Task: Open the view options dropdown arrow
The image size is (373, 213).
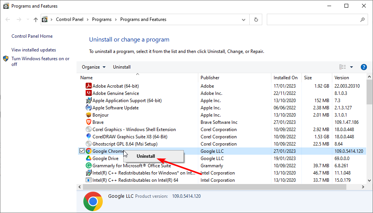Action: click(351, 67)
